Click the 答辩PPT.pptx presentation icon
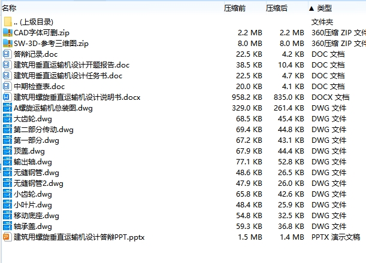Viewport: 366px width, 263px height. (x=7, y=237)
